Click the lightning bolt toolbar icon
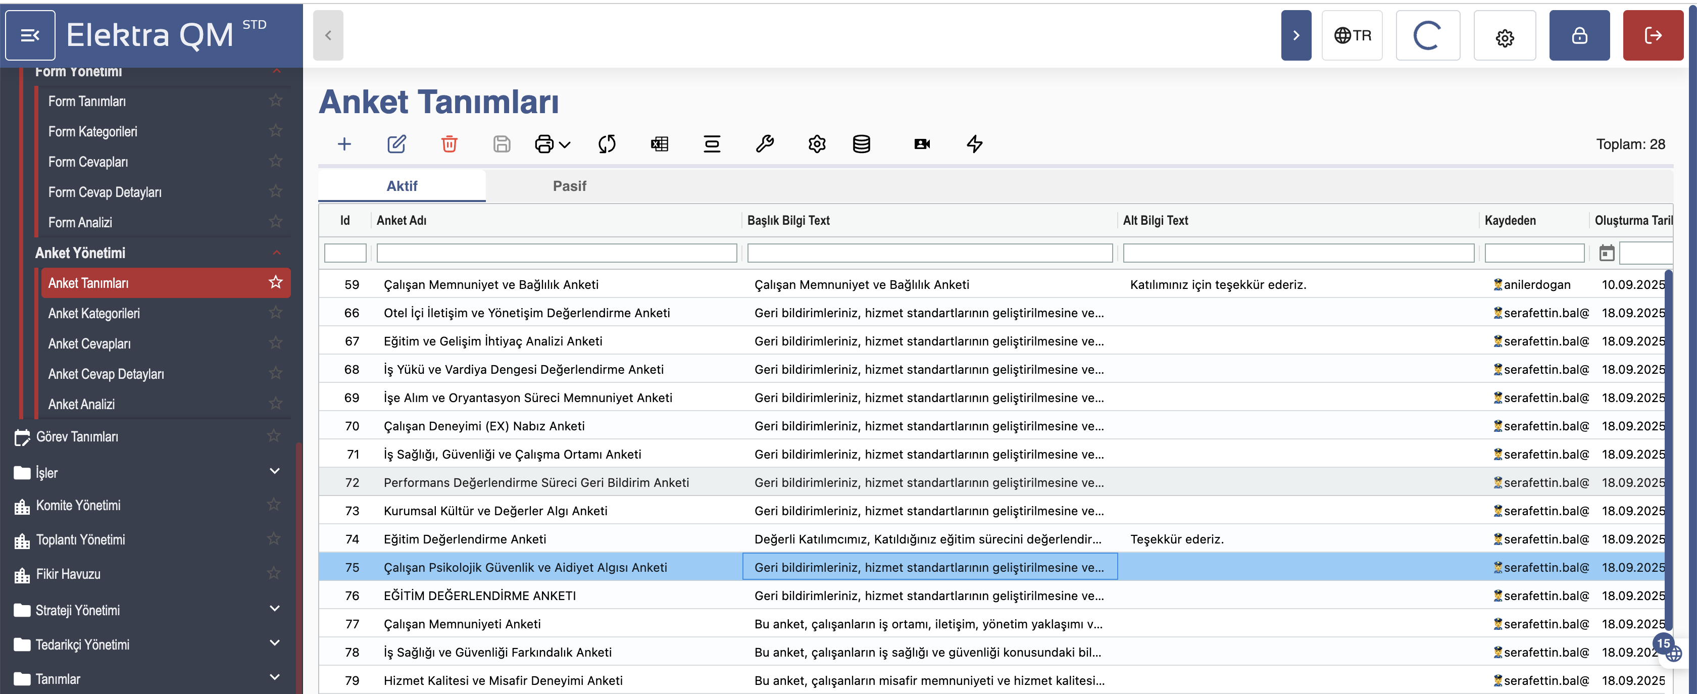The width and height of the screenshot is (1697, 694). [x=974, y=143]
